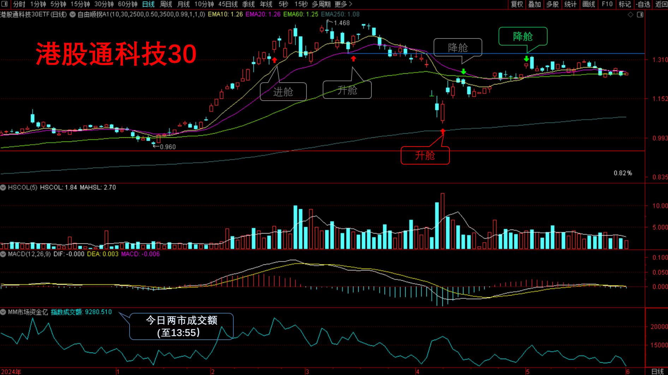Screen dimensions: 668x375
Task: Click the diamond marker icon
Action: 631,14
